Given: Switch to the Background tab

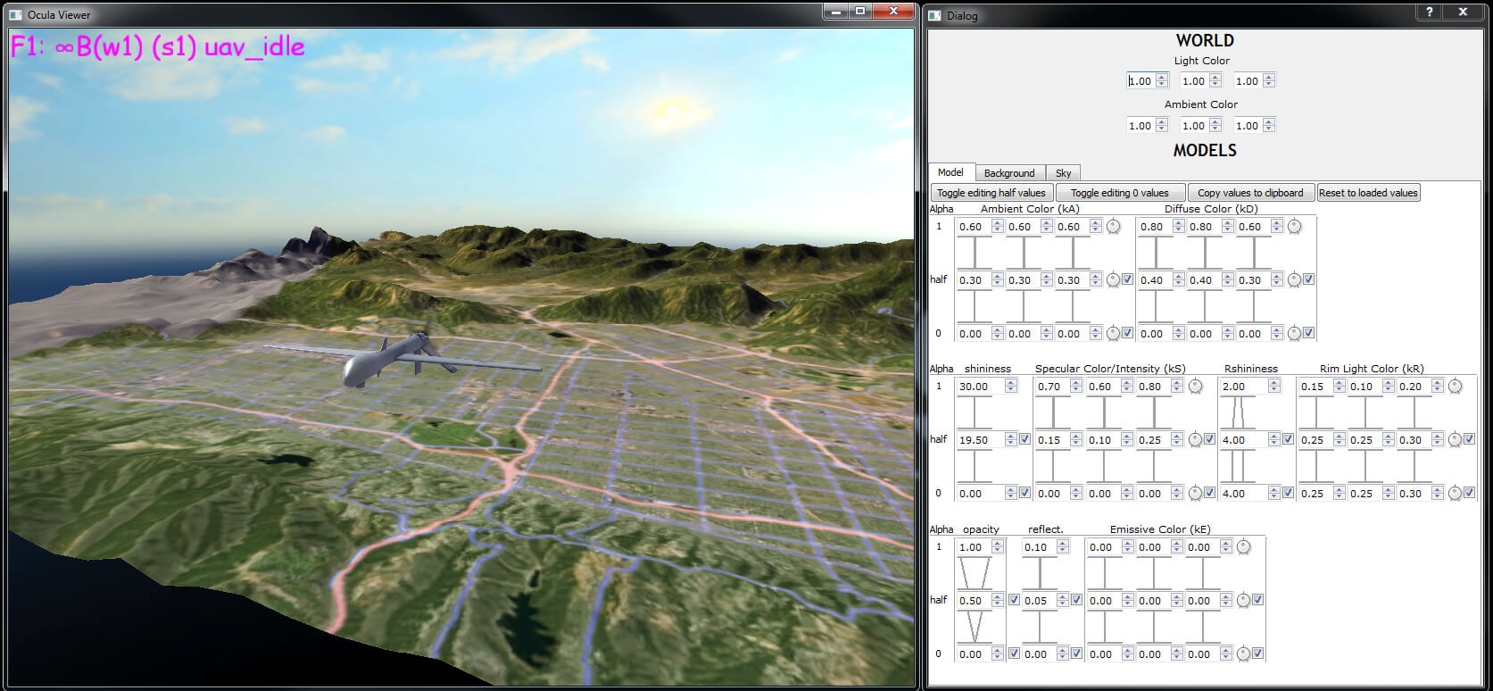Looking at the screenshot, I should 1008,173.
